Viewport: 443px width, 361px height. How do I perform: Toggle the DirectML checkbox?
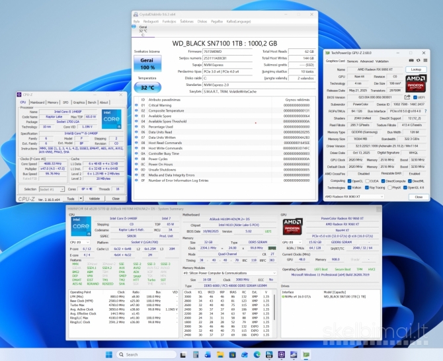coord(409,181)
